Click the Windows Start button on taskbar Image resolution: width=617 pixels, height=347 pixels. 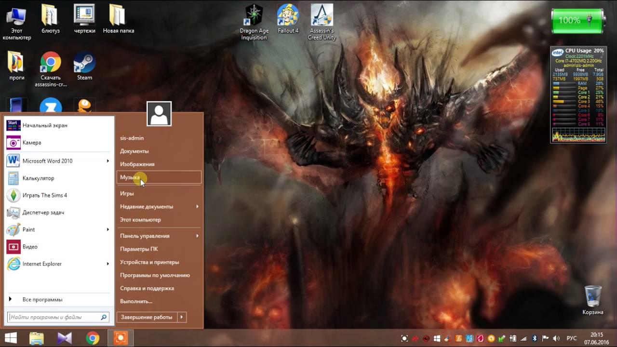pos(11,338)
